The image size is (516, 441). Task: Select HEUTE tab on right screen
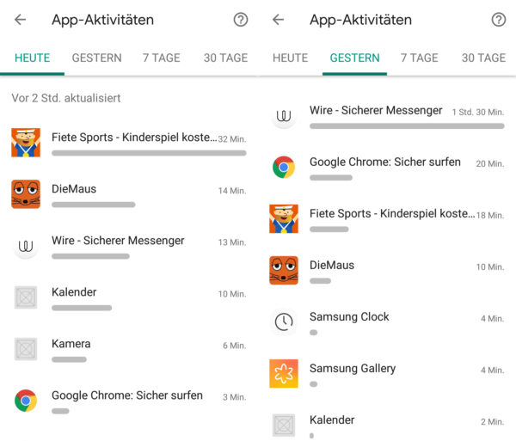tap(291, 58)
